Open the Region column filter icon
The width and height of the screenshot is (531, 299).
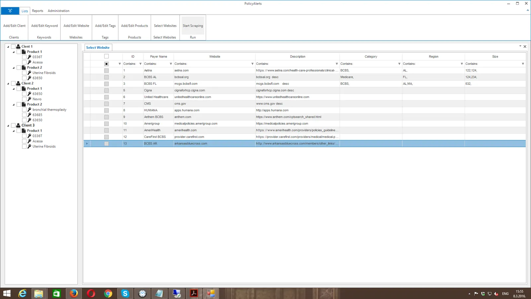[462, 64]
